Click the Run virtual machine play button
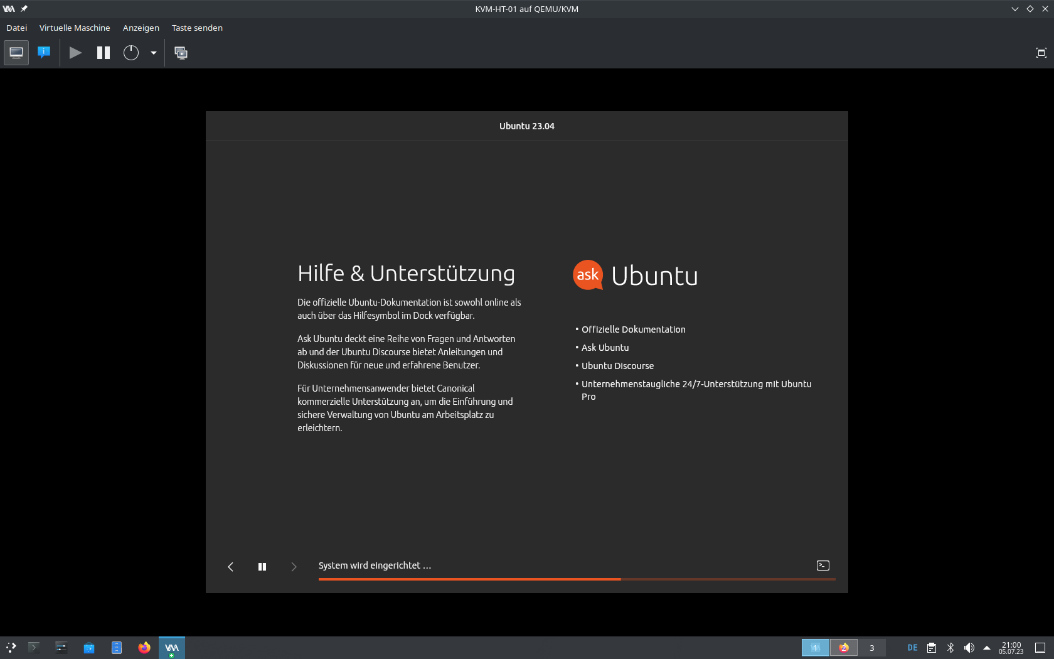1054x659 pixels. [75, 53]
